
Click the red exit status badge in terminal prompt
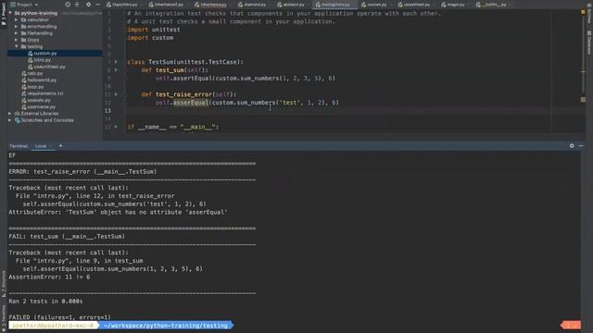pos(571,325)
